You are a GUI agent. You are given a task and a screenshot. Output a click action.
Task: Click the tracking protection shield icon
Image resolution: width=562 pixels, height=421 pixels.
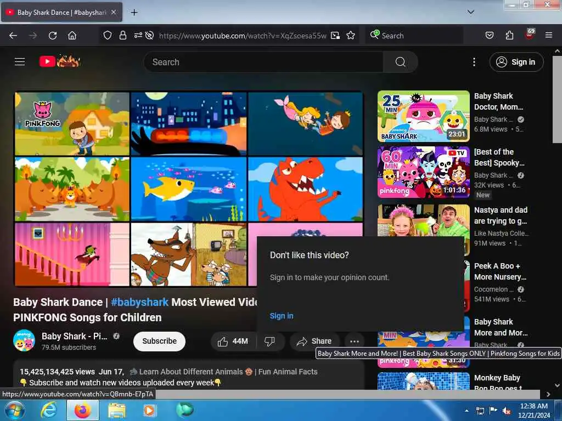(x=108, y=36)
